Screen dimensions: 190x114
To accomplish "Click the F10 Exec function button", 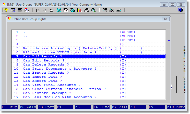I will pyautogui.click(x=176, y=107).
